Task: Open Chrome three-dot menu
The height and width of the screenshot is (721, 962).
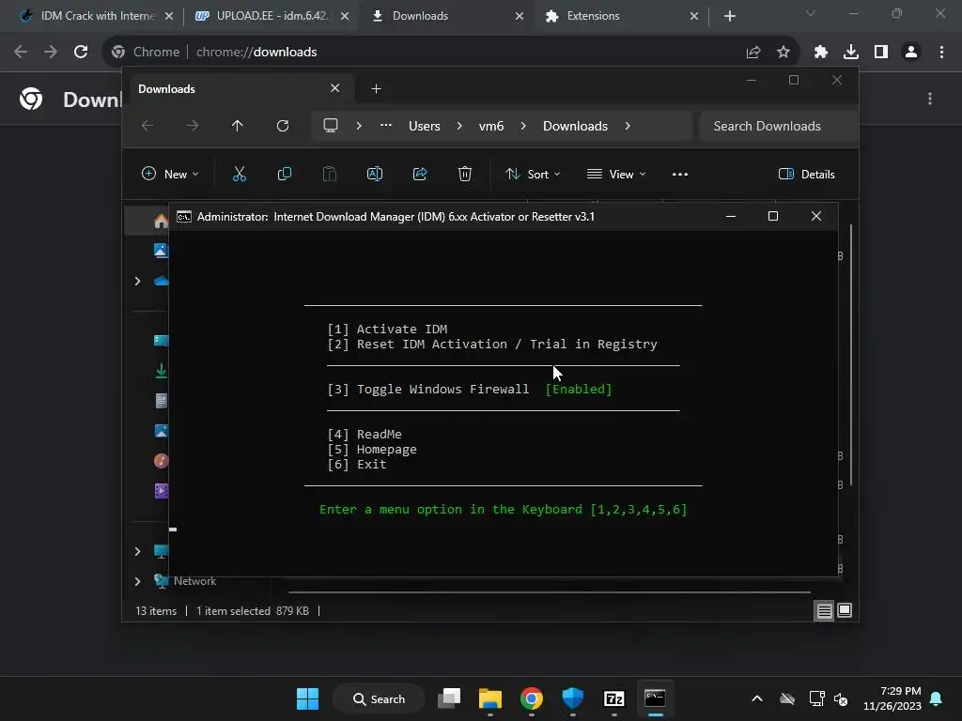Action: coord(941,53)
